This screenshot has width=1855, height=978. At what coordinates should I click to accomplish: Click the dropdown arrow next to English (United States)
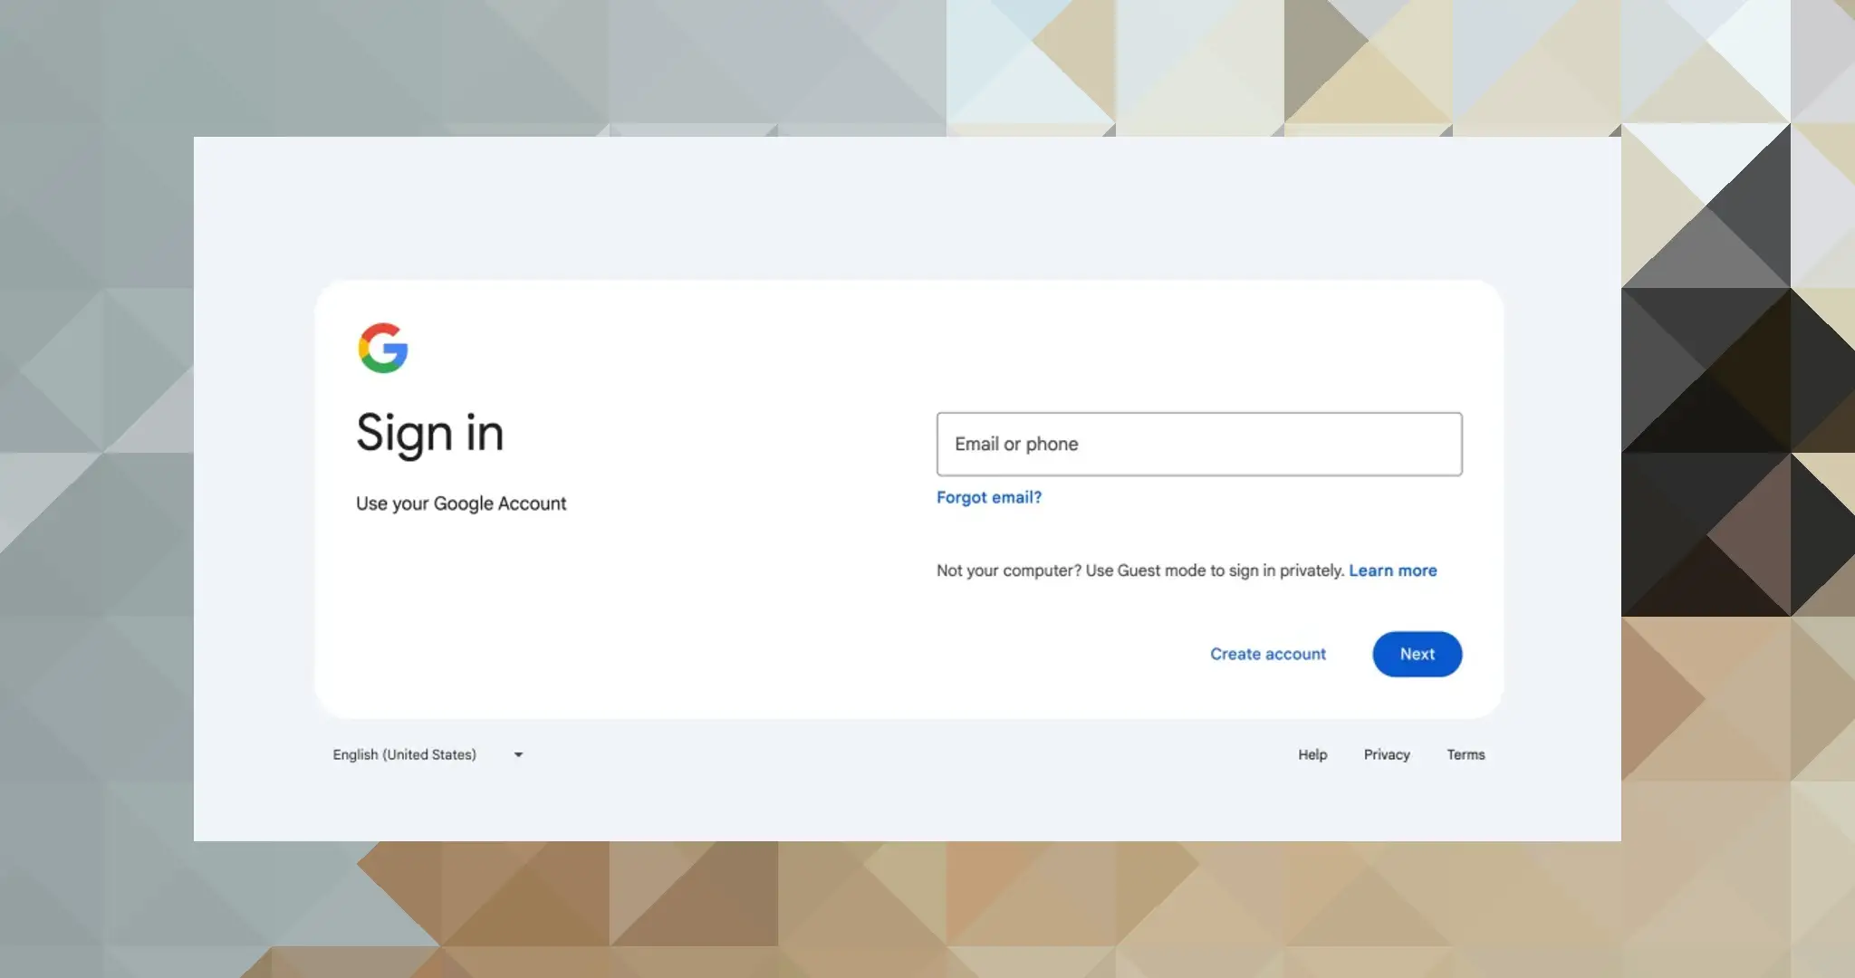[x=517, y=754]
